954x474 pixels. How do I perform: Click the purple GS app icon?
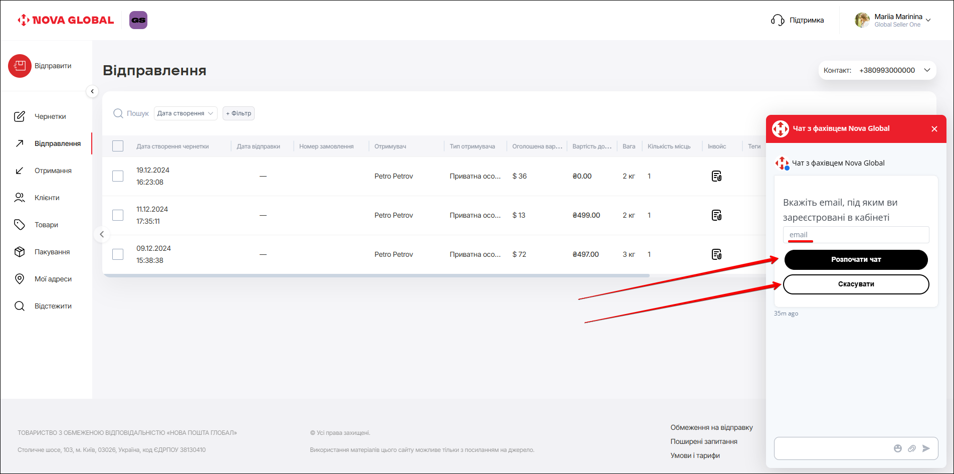pos(138,20)
